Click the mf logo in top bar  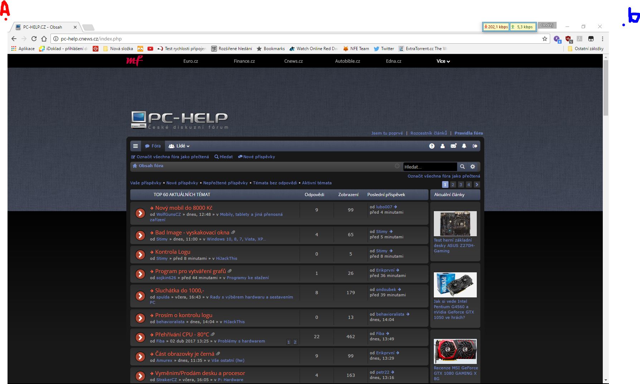pos(134,61)
